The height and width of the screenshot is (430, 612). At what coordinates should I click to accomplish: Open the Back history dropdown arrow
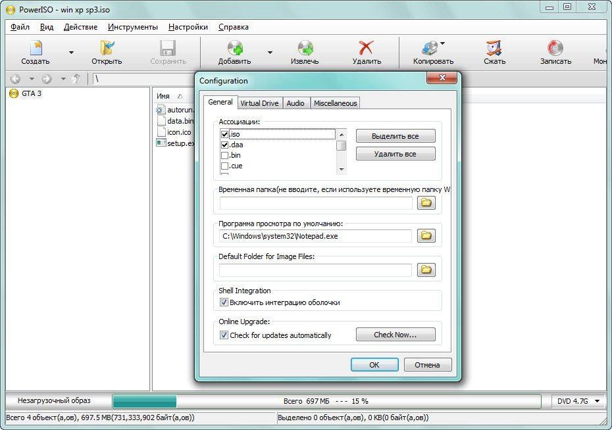(x=32, y=79)
